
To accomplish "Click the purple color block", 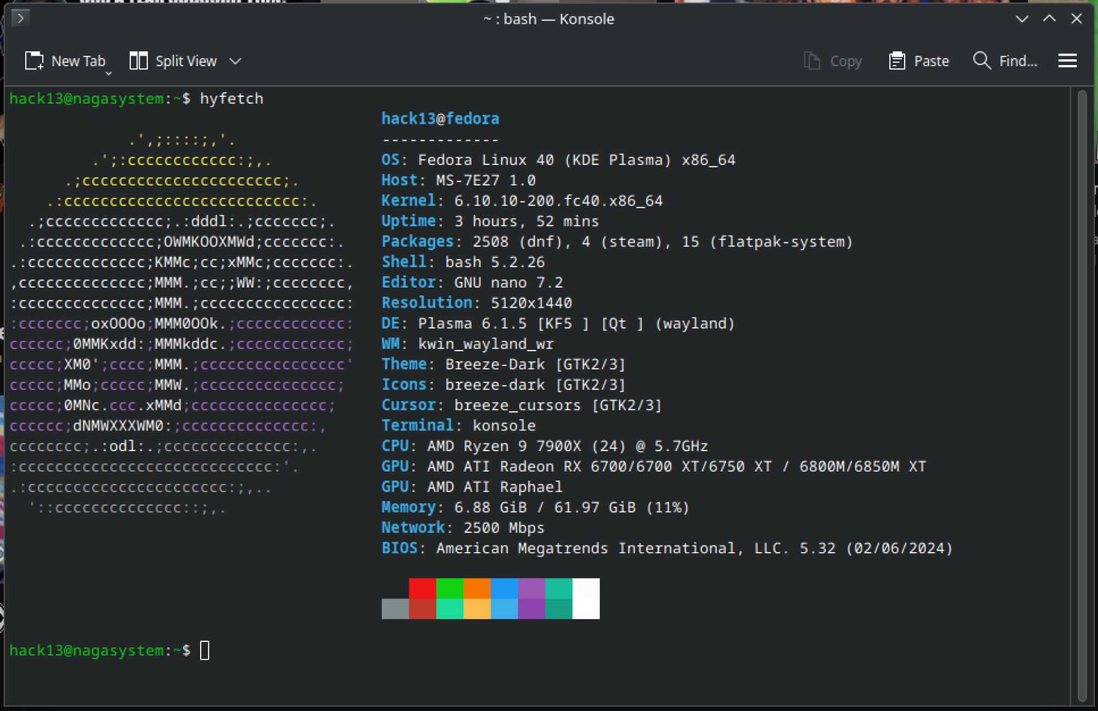I will 531,588.
